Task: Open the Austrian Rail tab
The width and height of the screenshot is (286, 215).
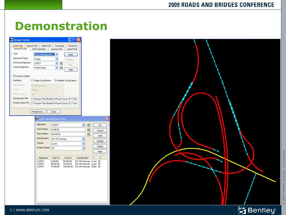Action: 56,49
